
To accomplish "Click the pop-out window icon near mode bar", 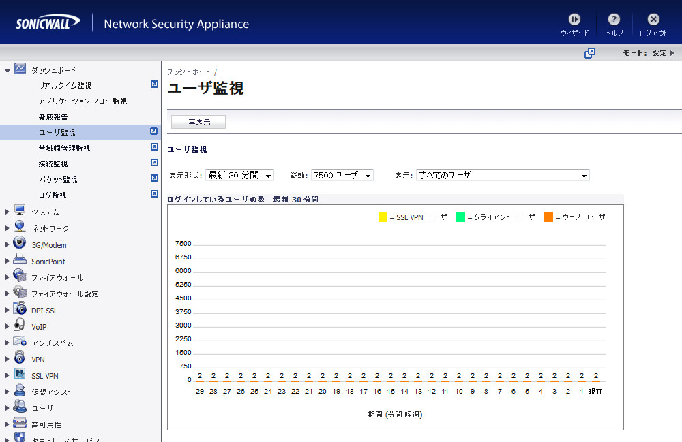I will click(x=589, y=53).
